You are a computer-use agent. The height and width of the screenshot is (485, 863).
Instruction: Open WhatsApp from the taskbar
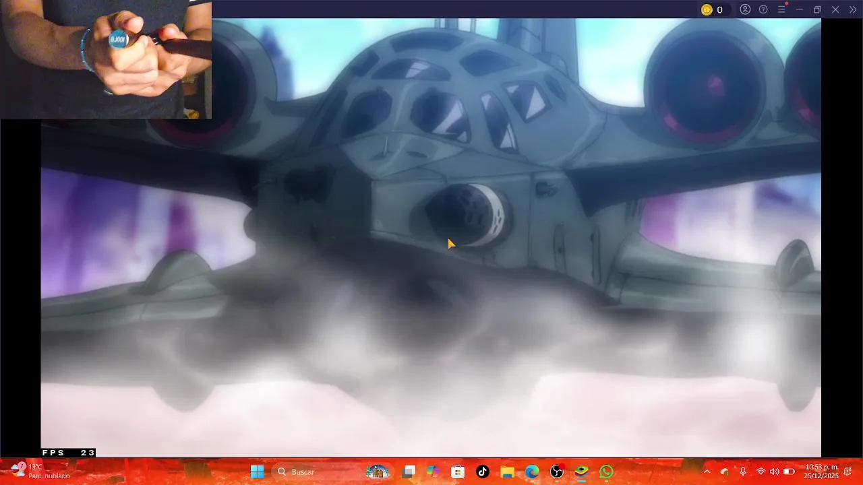click(x=607, y=472)
